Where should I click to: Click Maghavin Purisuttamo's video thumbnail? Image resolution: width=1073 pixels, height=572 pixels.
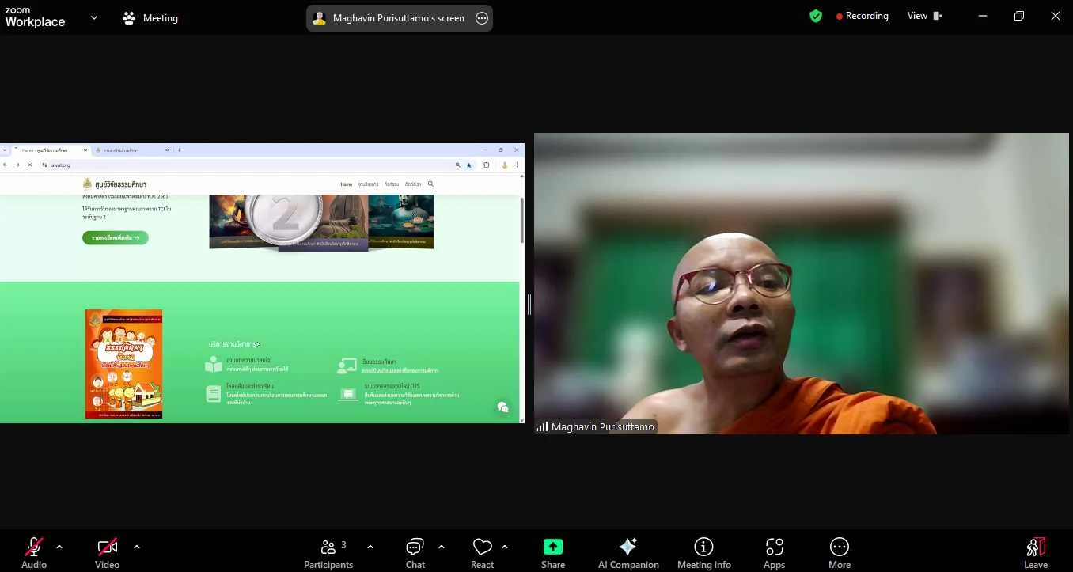tap(801, 283)
